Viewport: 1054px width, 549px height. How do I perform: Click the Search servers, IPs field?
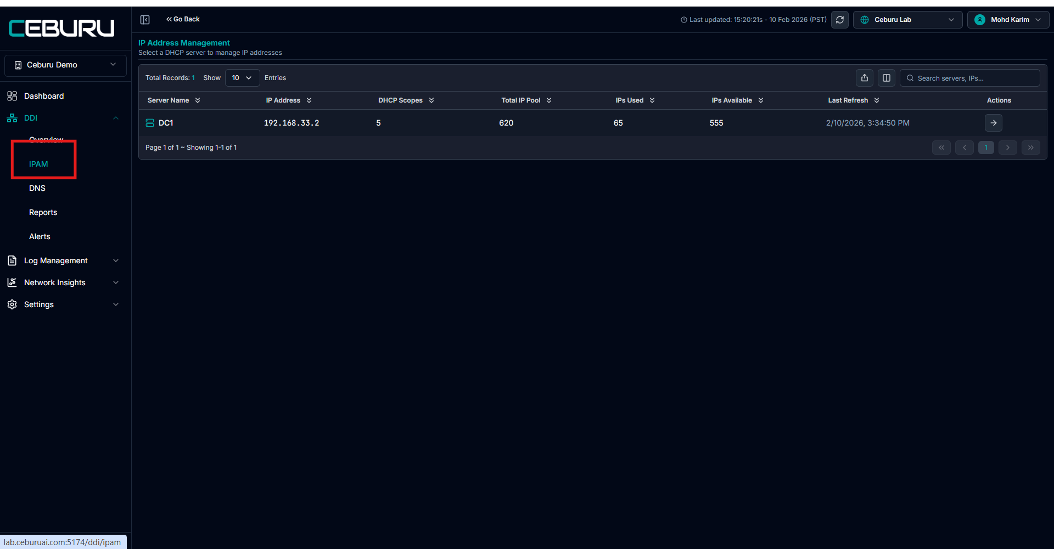click(x=970, y=78)
